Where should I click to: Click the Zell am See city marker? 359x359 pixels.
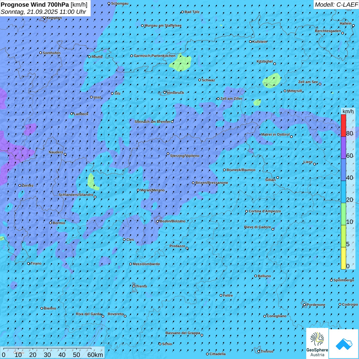point(320,84)
